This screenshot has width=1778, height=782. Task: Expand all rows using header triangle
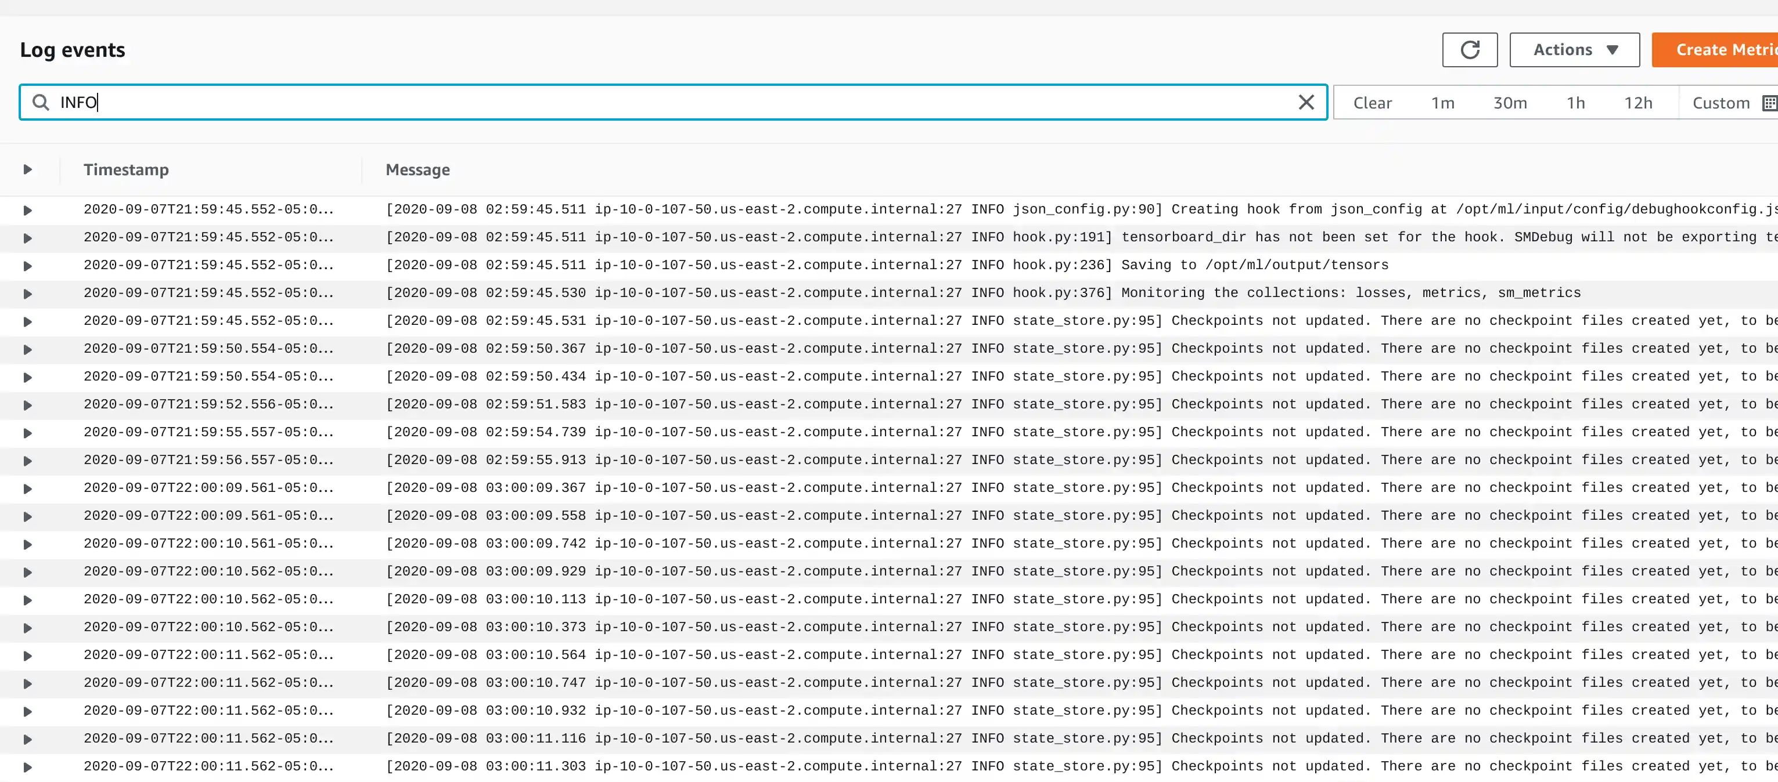28,169
